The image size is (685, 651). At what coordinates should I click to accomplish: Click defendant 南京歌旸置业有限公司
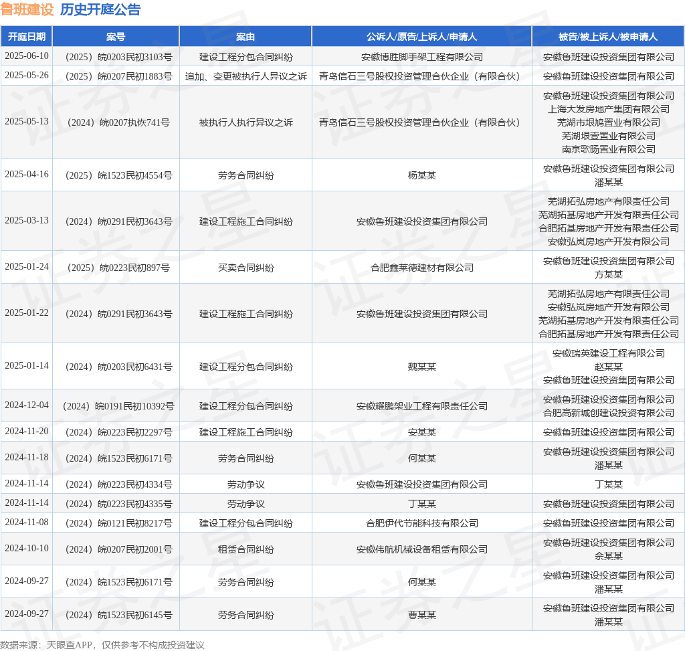609,149
